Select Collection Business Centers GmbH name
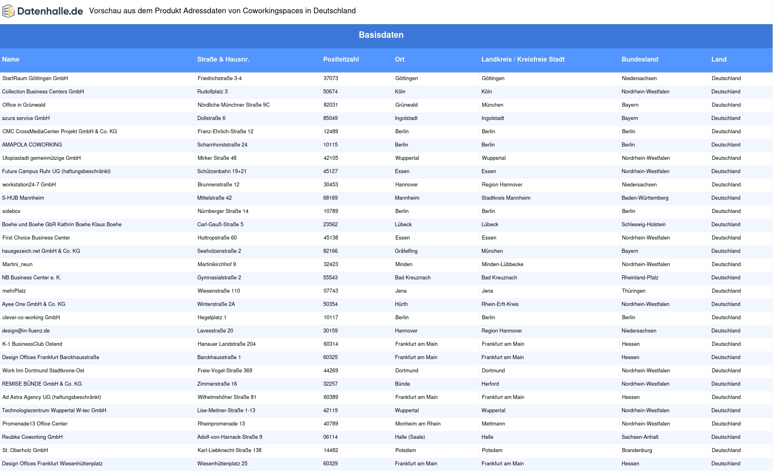Image resolution: width=773 pixels, height=471 pixels. [43, 92]
